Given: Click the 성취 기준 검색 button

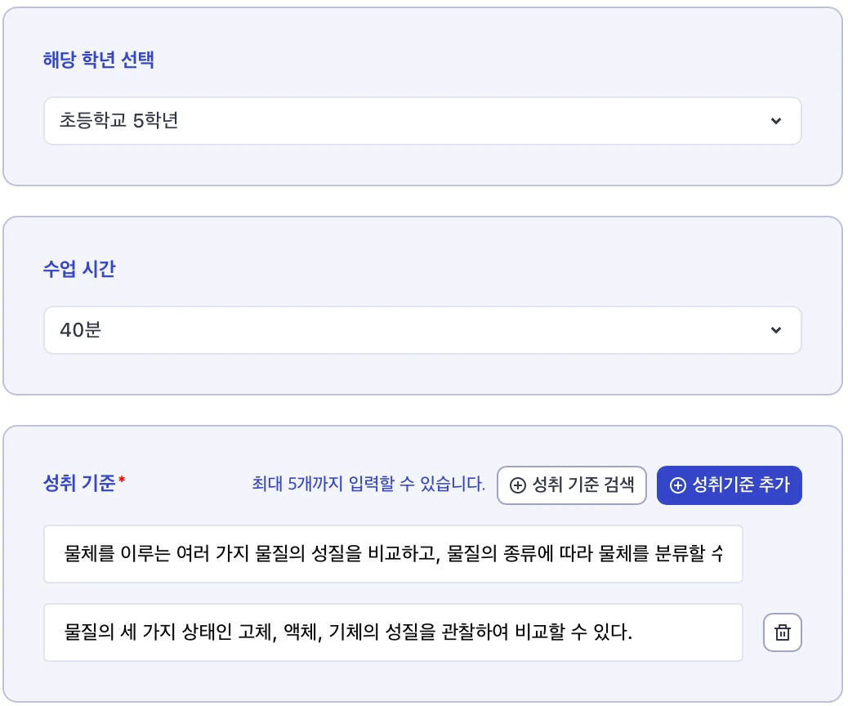Looking at the screenshot, I should coord(572,485).
